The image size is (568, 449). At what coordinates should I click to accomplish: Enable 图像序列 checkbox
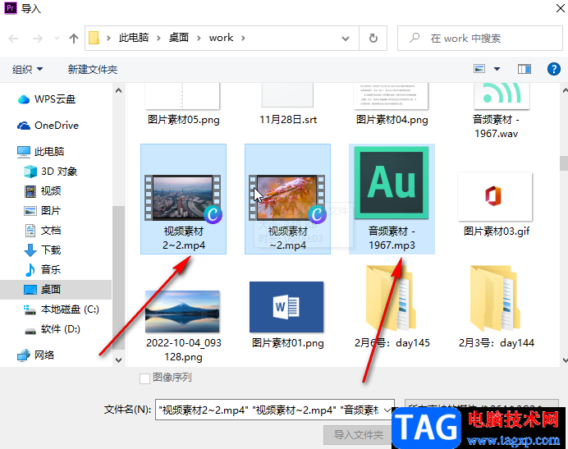(x=144, y=378)
